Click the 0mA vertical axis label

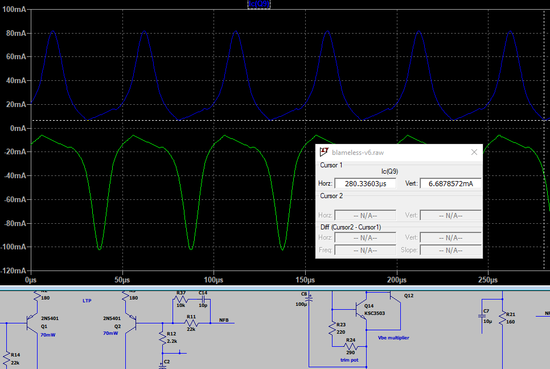(18, 128)
